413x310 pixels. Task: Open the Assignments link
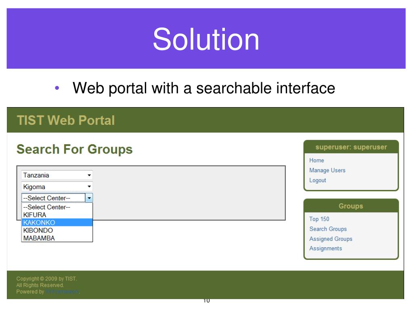325,248
